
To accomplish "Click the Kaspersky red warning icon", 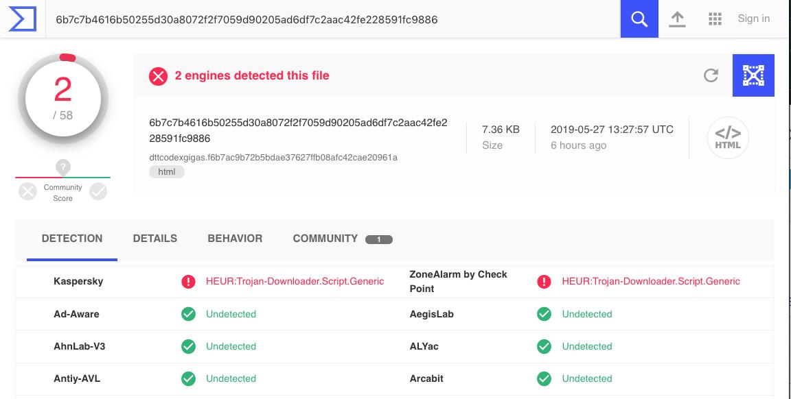I will [188, 282].
